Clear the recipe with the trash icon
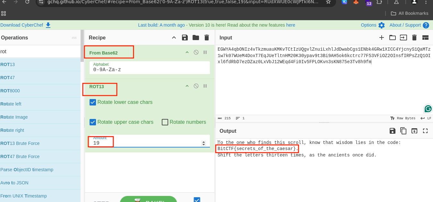 pos(207,38)
